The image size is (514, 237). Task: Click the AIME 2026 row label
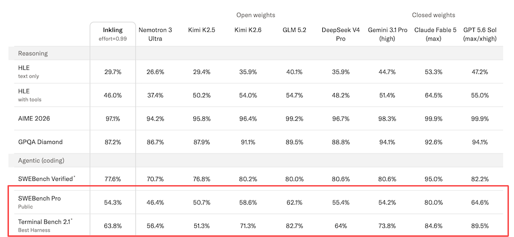[34, 119]
